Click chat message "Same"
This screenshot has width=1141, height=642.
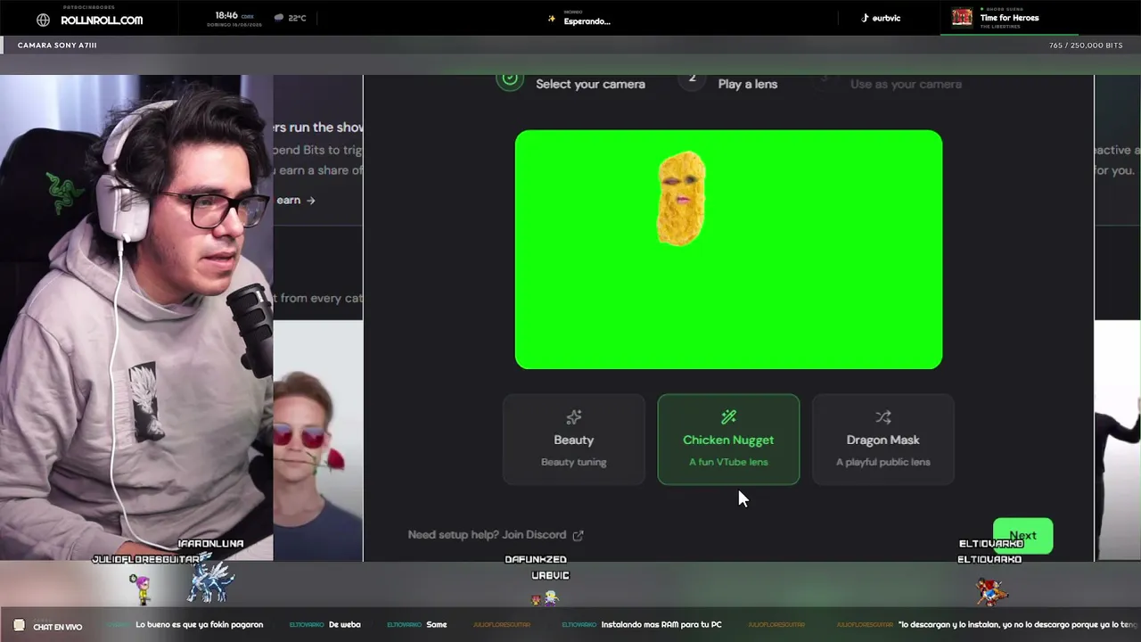(x=436, y=625)
